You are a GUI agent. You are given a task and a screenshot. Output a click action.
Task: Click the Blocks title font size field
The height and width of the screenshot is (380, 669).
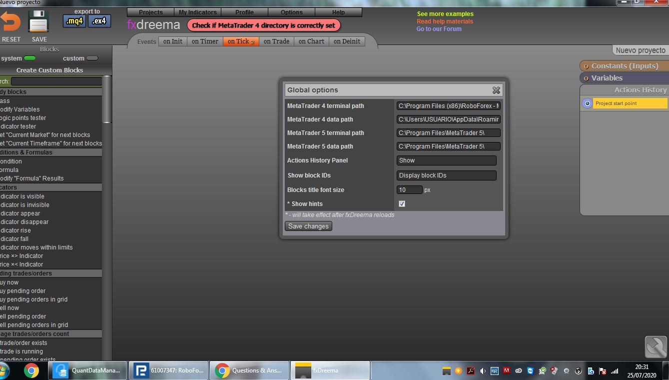(x=410, y=190)
